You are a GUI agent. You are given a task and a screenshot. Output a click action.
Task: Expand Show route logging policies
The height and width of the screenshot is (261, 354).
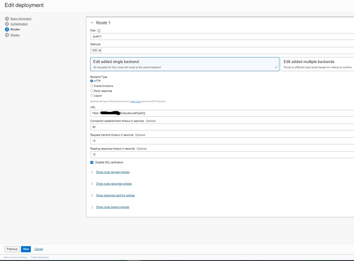[113, 207]
